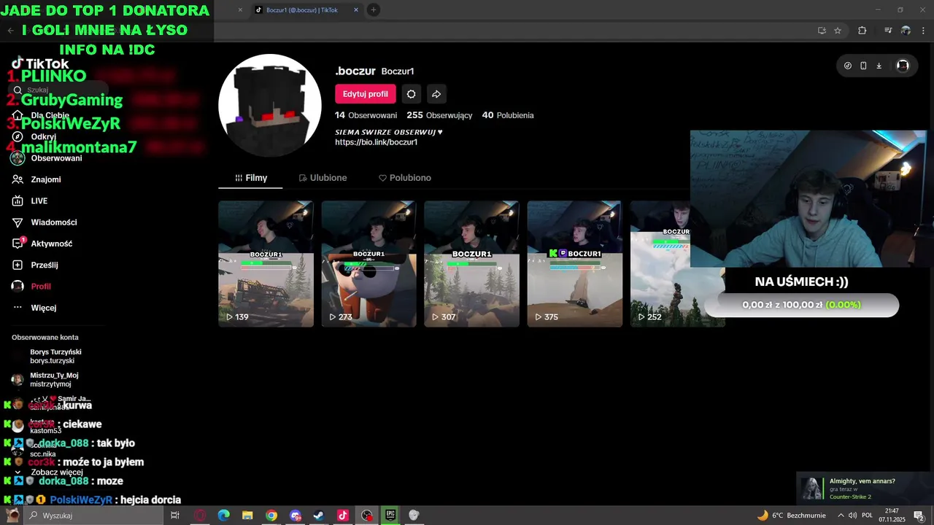Screen dimensions: 934x525
Task: Click the 40 Polubienia count
Action: coord(508,115)
